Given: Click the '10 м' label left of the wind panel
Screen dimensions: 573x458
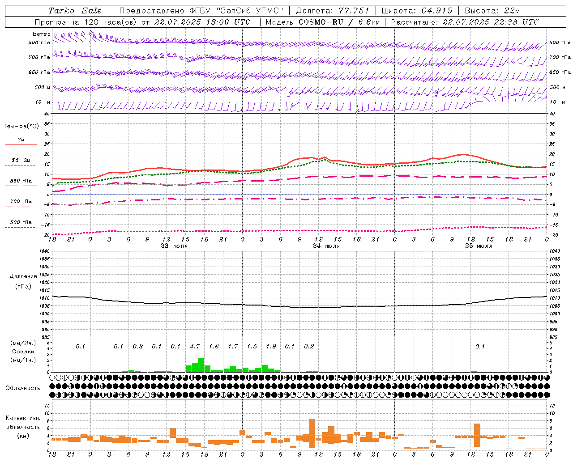Looking at the screenshot, I should coord(43,102).
